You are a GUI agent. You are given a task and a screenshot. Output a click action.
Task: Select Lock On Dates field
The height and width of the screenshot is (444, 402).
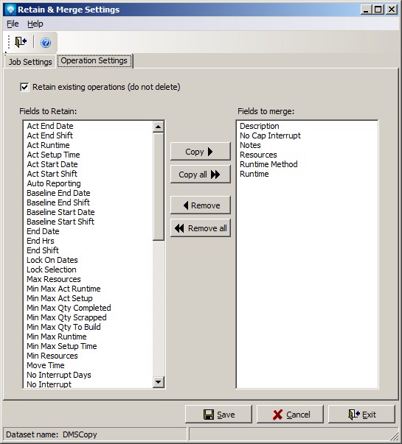tap(52, 260)
